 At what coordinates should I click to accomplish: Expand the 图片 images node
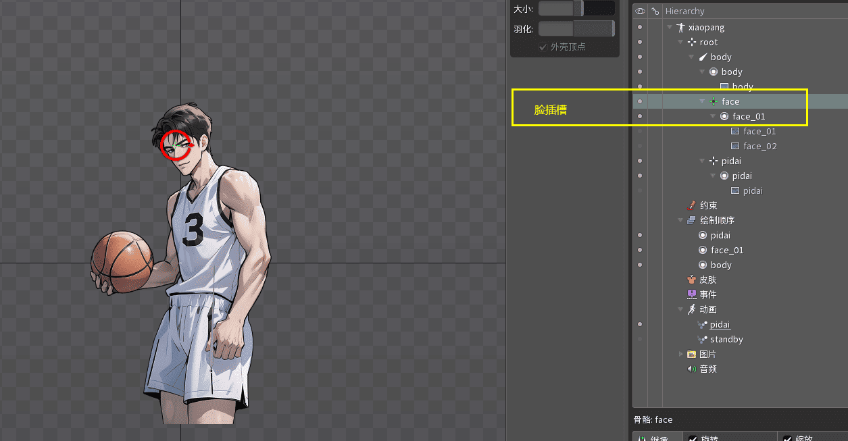tap(680, 354)
